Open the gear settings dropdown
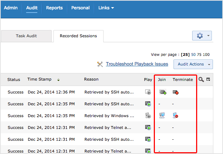The width and height of the screenshot is (223, 154). pyautogui.click(x=202, y=36)
